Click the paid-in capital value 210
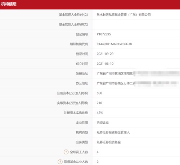Image resolution: width=180 pixels, height=165 pixels. click(x=99, y=103)
